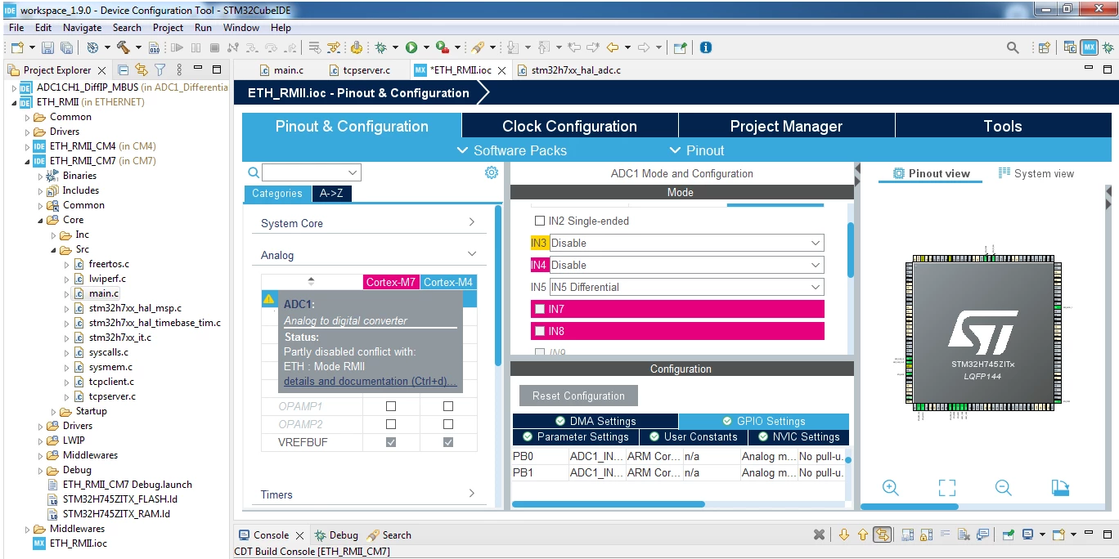Click details and documentation link
Screen dimensions: 1119x559
pos(370,382)
